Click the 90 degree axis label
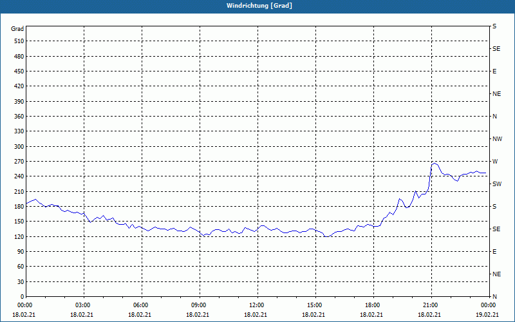The width and height of the screenshot is (515, 322). (21, 252)
